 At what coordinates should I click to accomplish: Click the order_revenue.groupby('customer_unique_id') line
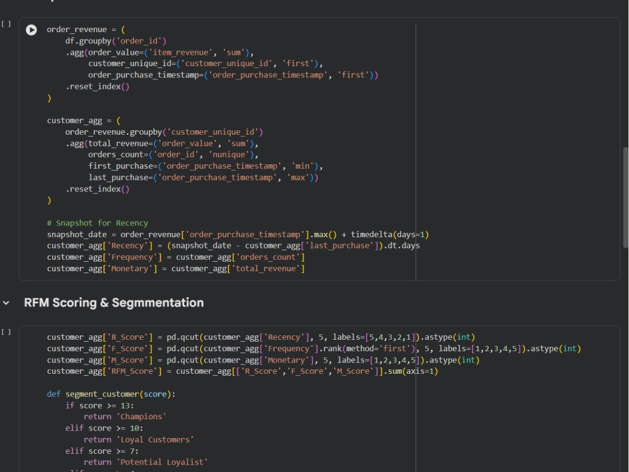click(x=164, y=132)
